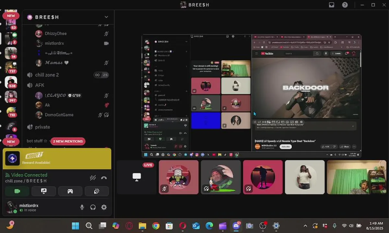Open Outlook from the taskbar
Viewport: 389px width, 233px height.
(196, 226)
